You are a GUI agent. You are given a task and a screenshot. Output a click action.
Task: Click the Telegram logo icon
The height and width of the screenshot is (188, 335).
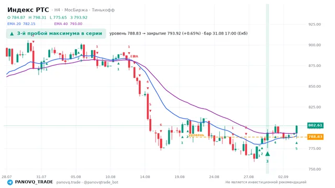click(10, 182)
